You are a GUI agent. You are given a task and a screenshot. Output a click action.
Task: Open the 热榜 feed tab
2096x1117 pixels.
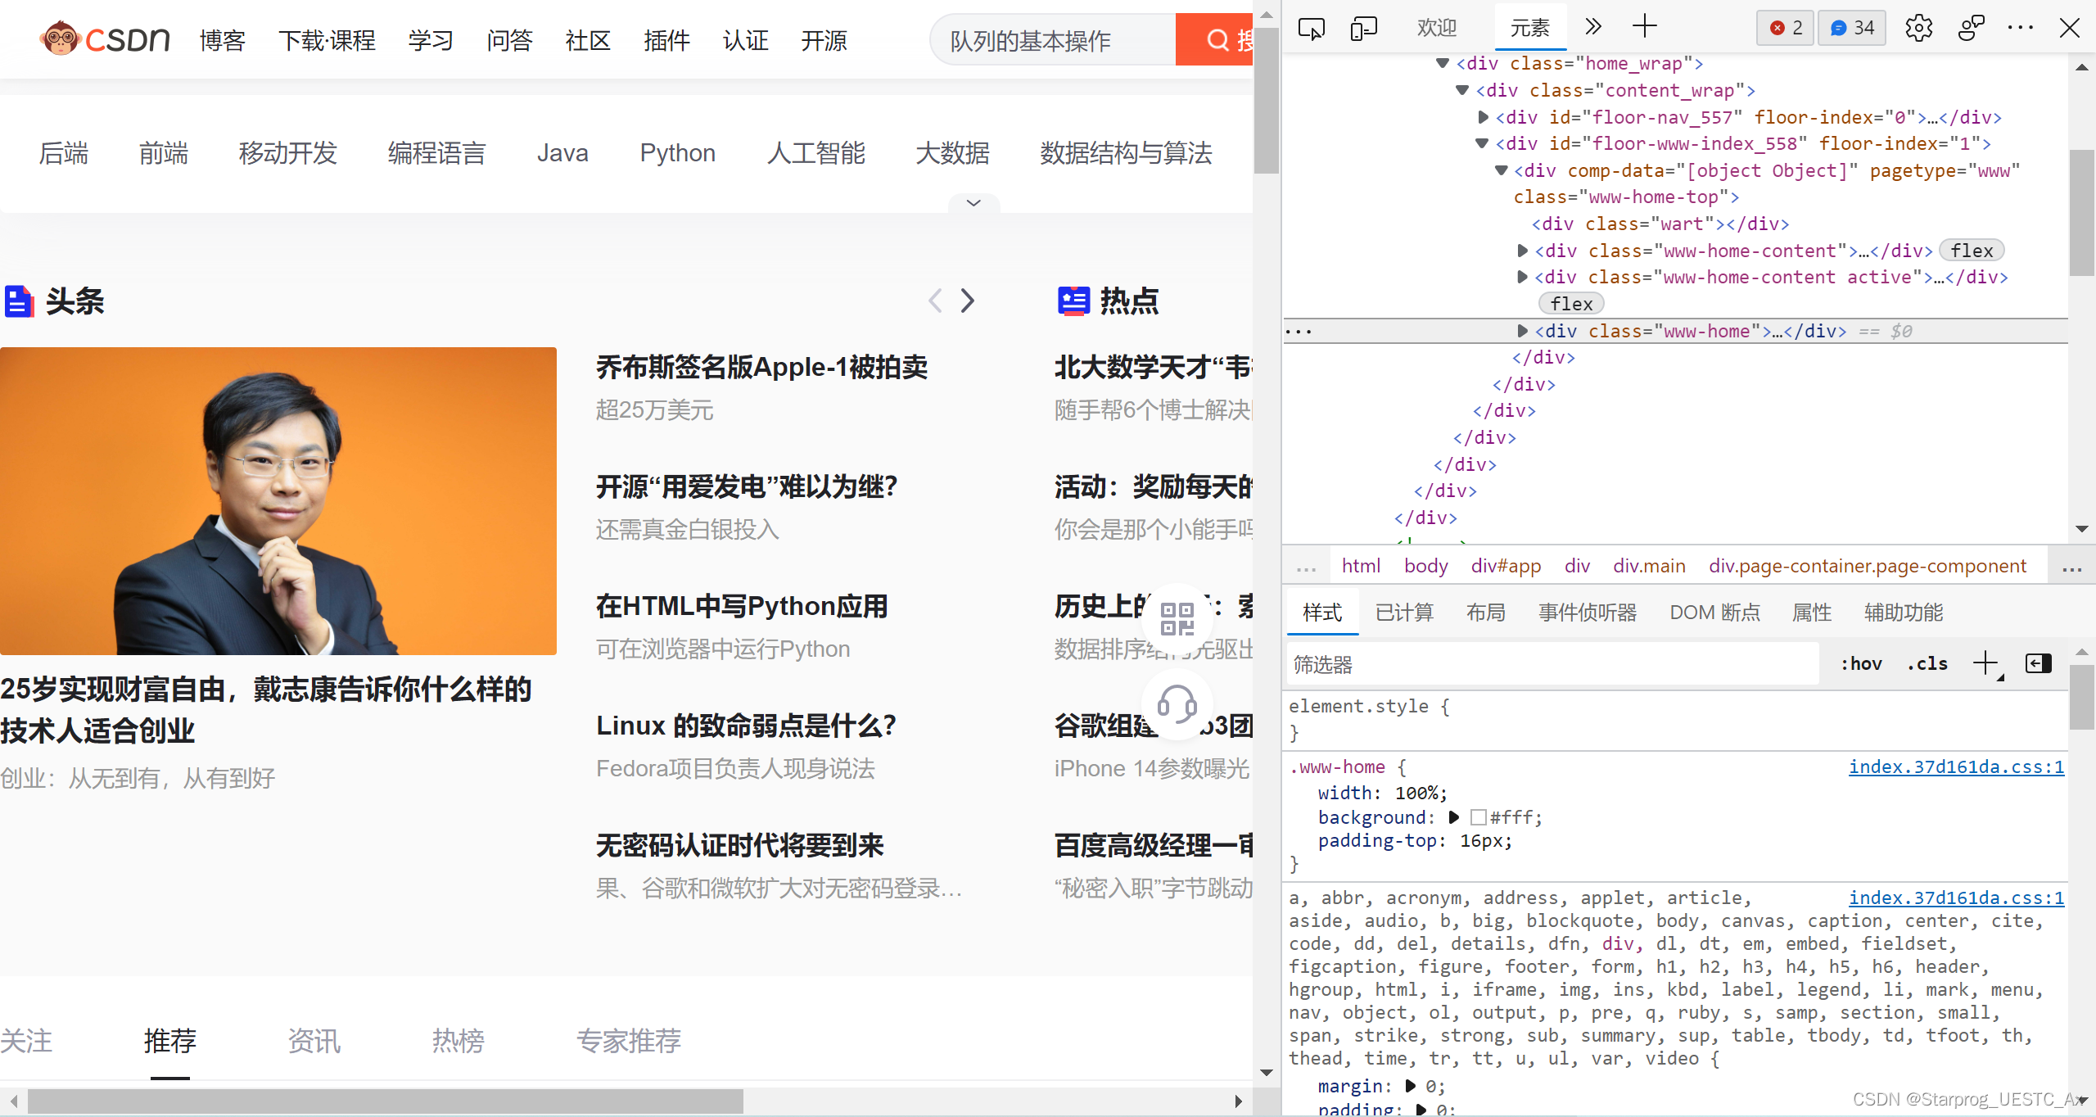coord(458,1041)
